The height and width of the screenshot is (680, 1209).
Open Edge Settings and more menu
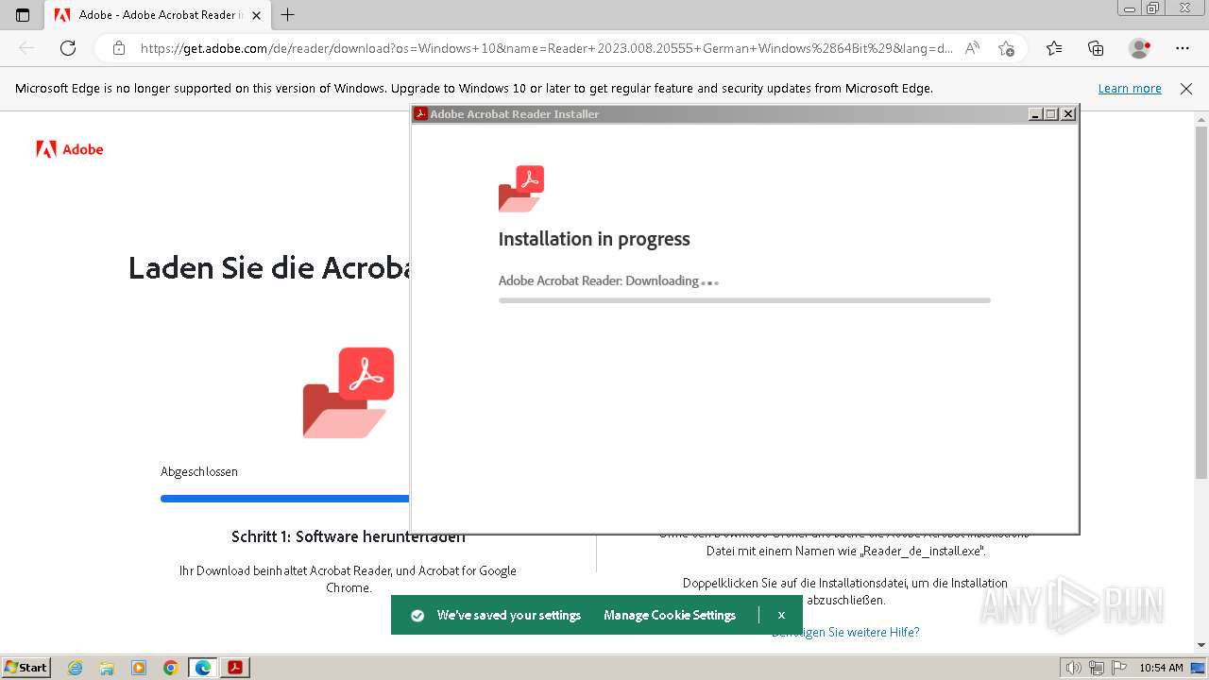(1183, 48)
